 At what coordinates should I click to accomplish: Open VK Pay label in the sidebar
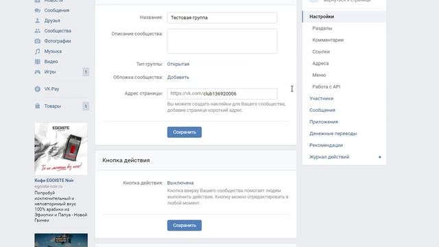51,89
